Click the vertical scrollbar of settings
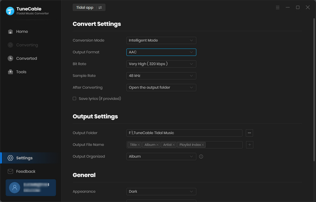Screen dimensions: 316x202 [x=314, y=90]
